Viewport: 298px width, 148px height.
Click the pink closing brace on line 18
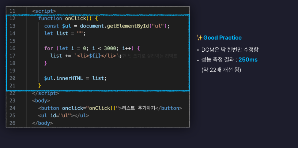tap(46, 63)
